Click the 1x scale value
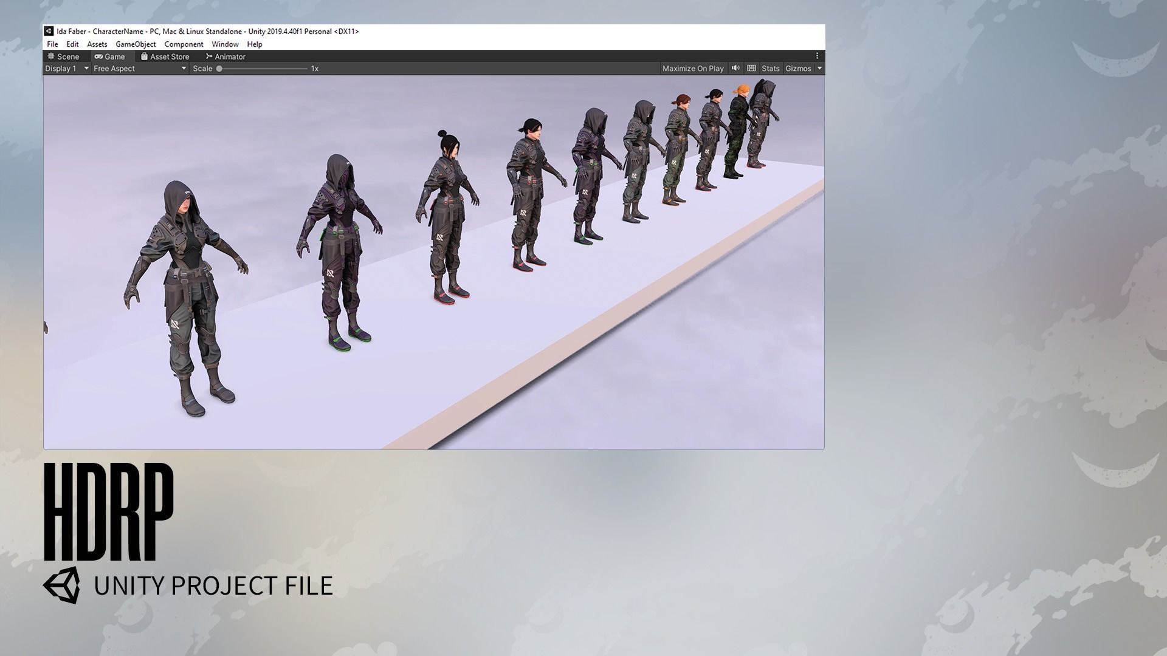This screenshot has width=1167, height=656. [x=315, y=69]
